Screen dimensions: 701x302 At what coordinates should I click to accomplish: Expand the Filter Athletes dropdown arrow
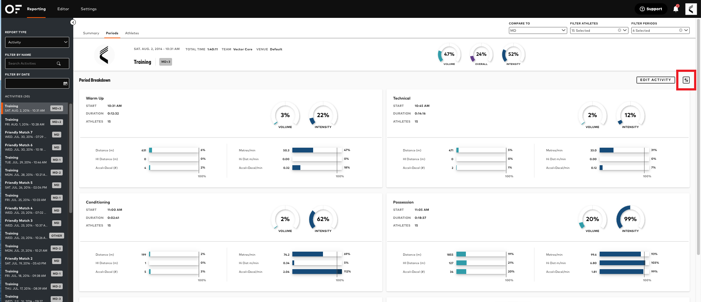tap(625, 31)
